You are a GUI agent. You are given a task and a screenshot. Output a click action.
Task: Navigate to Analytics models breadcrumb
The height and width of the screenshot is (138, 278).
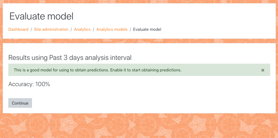coord(112,29)
